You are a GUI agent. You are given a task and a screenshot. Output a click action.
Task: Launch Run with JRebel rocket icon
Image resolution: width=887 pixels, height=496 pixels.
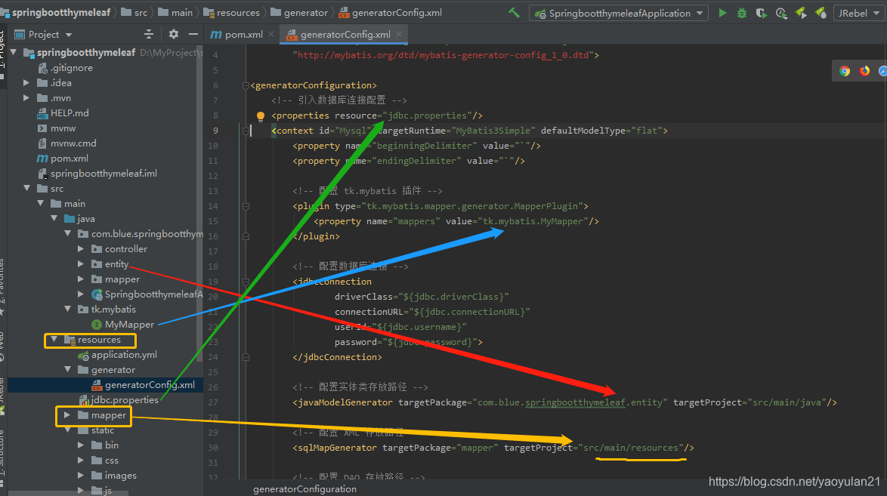point(802,13)
